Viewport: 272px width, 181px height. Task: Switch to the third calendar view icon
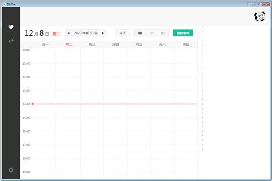[163, 33]
